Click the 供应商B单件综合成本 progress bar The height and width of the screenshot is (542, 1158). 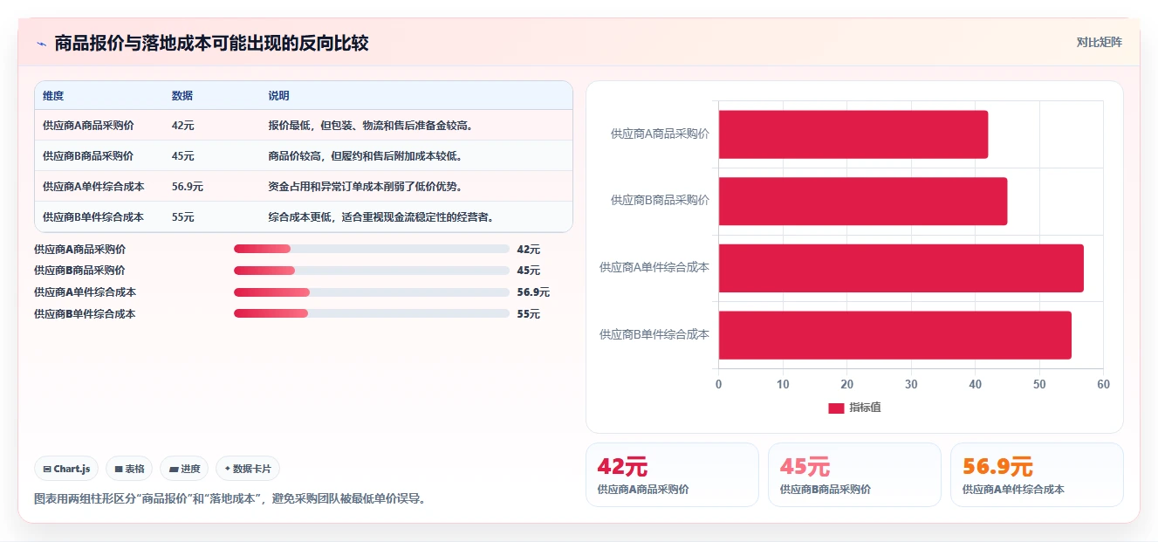[372, 313]
